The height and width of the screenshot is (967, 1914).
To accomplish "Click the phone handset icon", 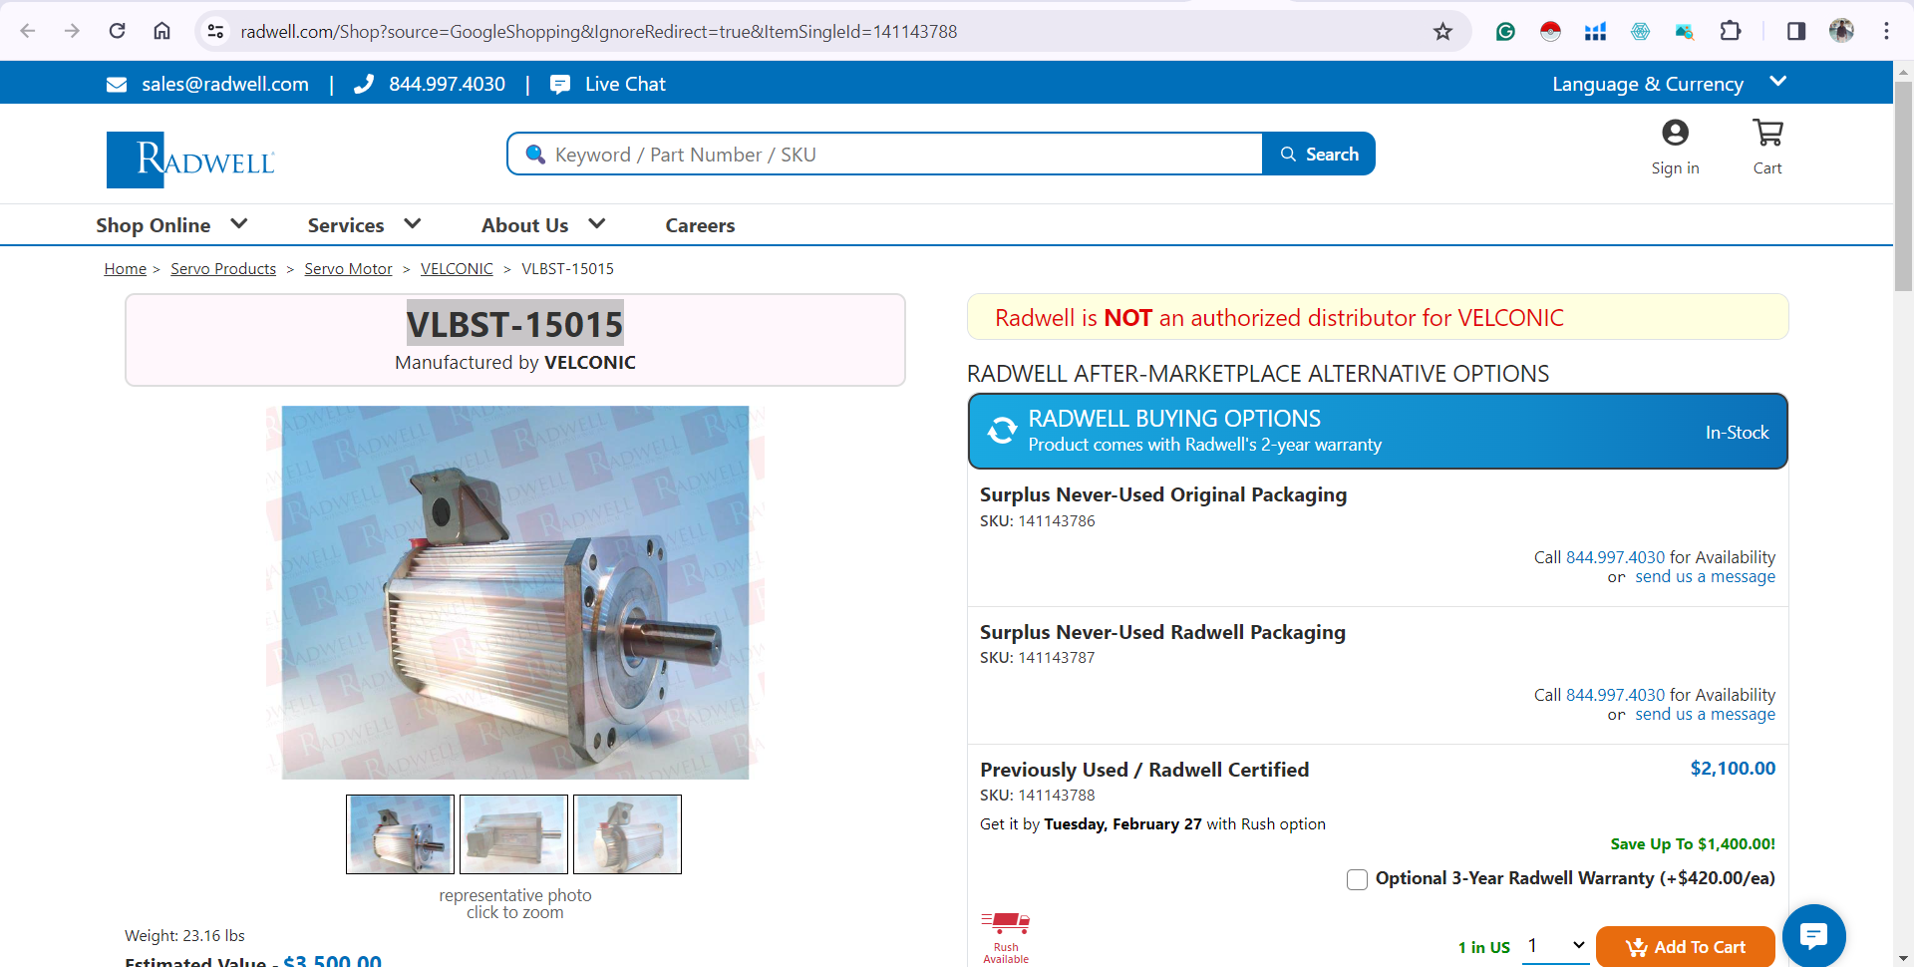I will [x=364, y=84].
